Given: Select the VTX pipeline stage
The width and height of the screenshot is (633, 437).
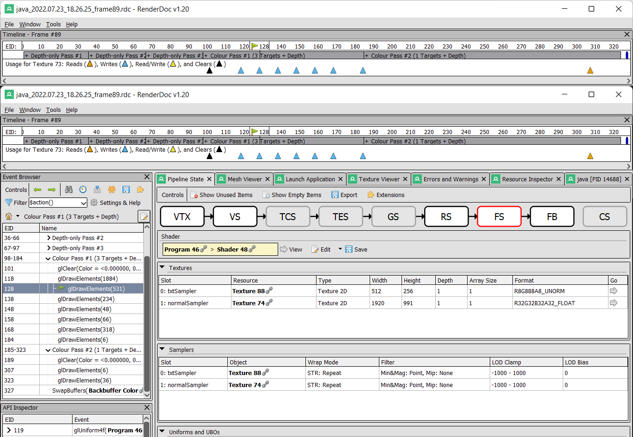Looking at the screenshot, I should 182,216.
